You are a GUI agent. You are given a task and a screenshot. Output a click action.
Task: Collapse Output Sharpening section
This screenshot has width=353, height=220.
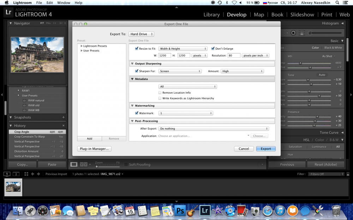tap(132, 63)
